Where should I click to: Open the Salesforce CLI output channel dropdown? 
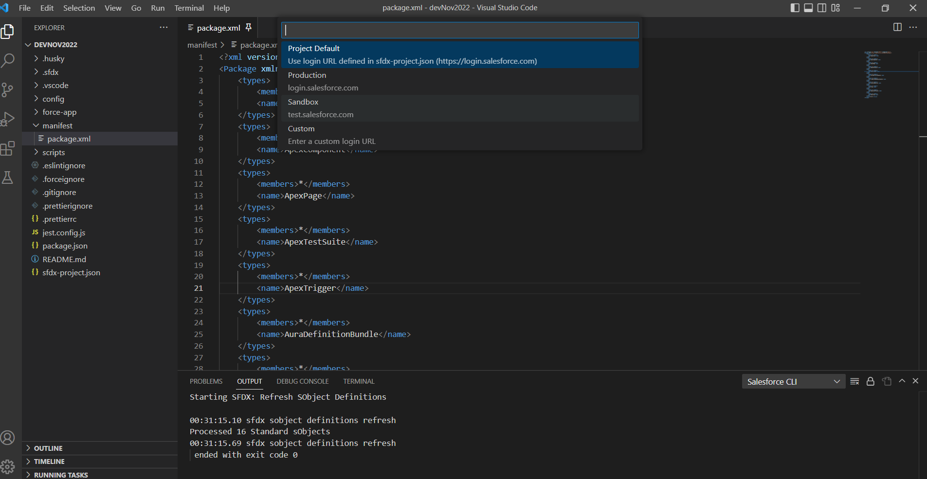tap(793, 382)
